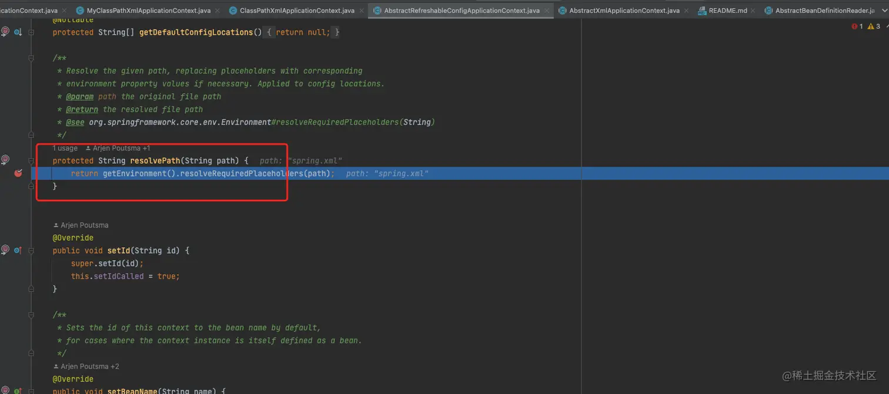Close ClassPathXmlApplicationContext.java tab
The image size is (889, 394).
362,11
